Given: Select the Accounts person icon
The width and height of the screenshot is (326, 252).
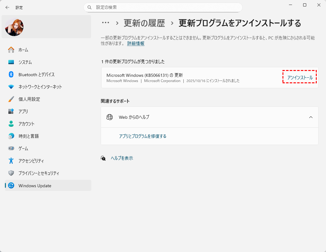Looking at the screenshot, I should pos(11,124).
